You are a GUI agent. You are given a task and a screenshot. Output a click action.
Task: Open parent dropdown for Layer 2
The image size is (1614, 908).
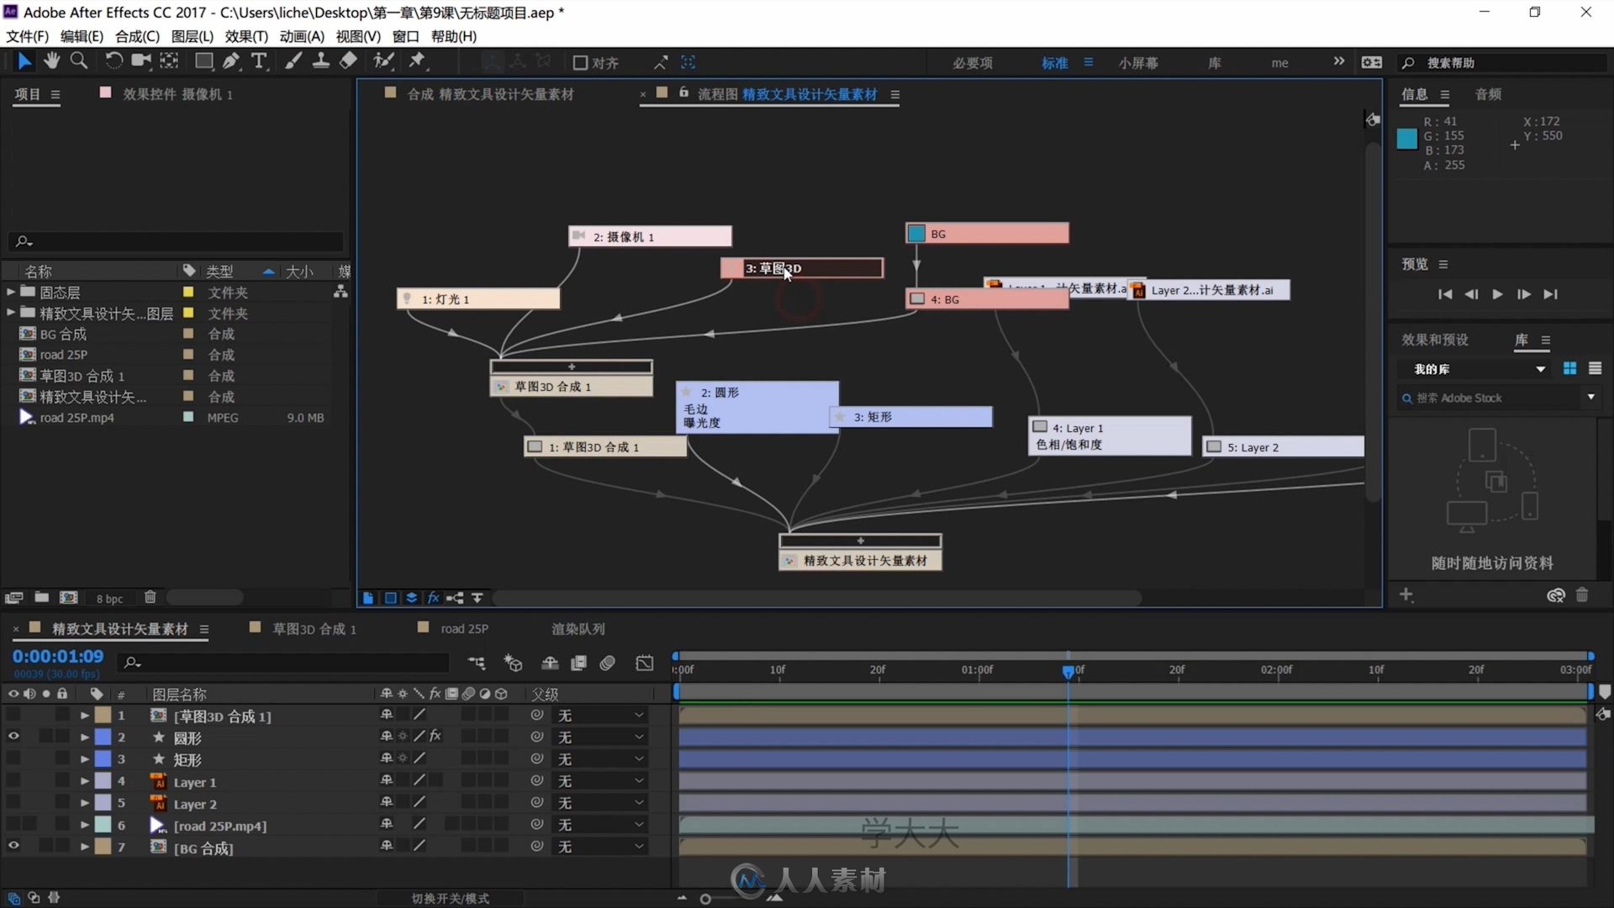point(600,802)
